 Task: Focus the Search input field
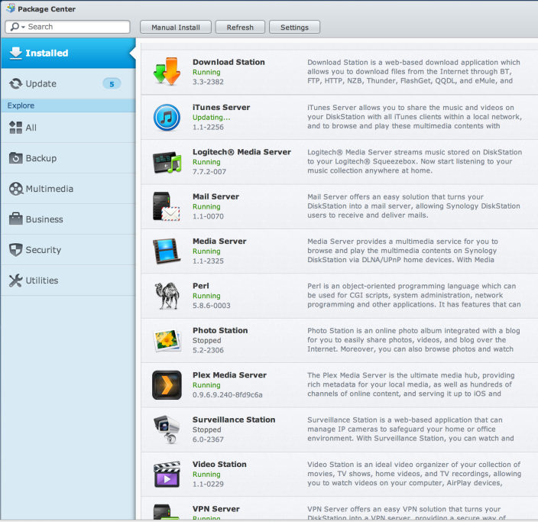67,27
